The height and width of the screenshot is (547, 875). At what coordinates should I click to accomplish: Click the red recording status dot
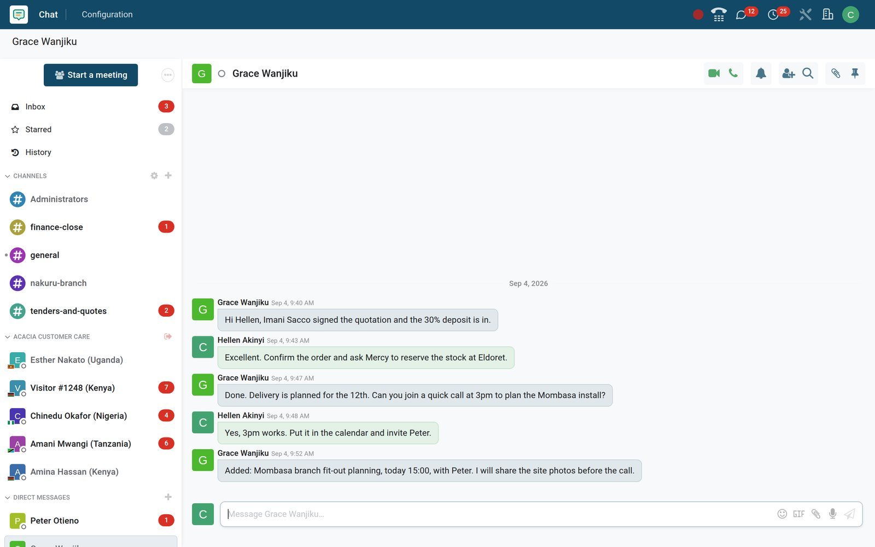pos(698,15)
